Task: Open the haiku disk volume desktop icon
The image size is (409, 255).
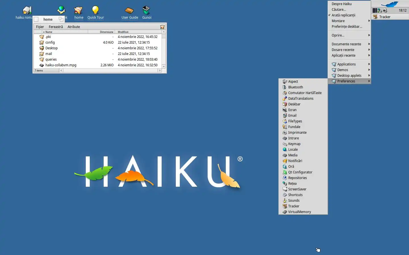Action: coord(27,10)
